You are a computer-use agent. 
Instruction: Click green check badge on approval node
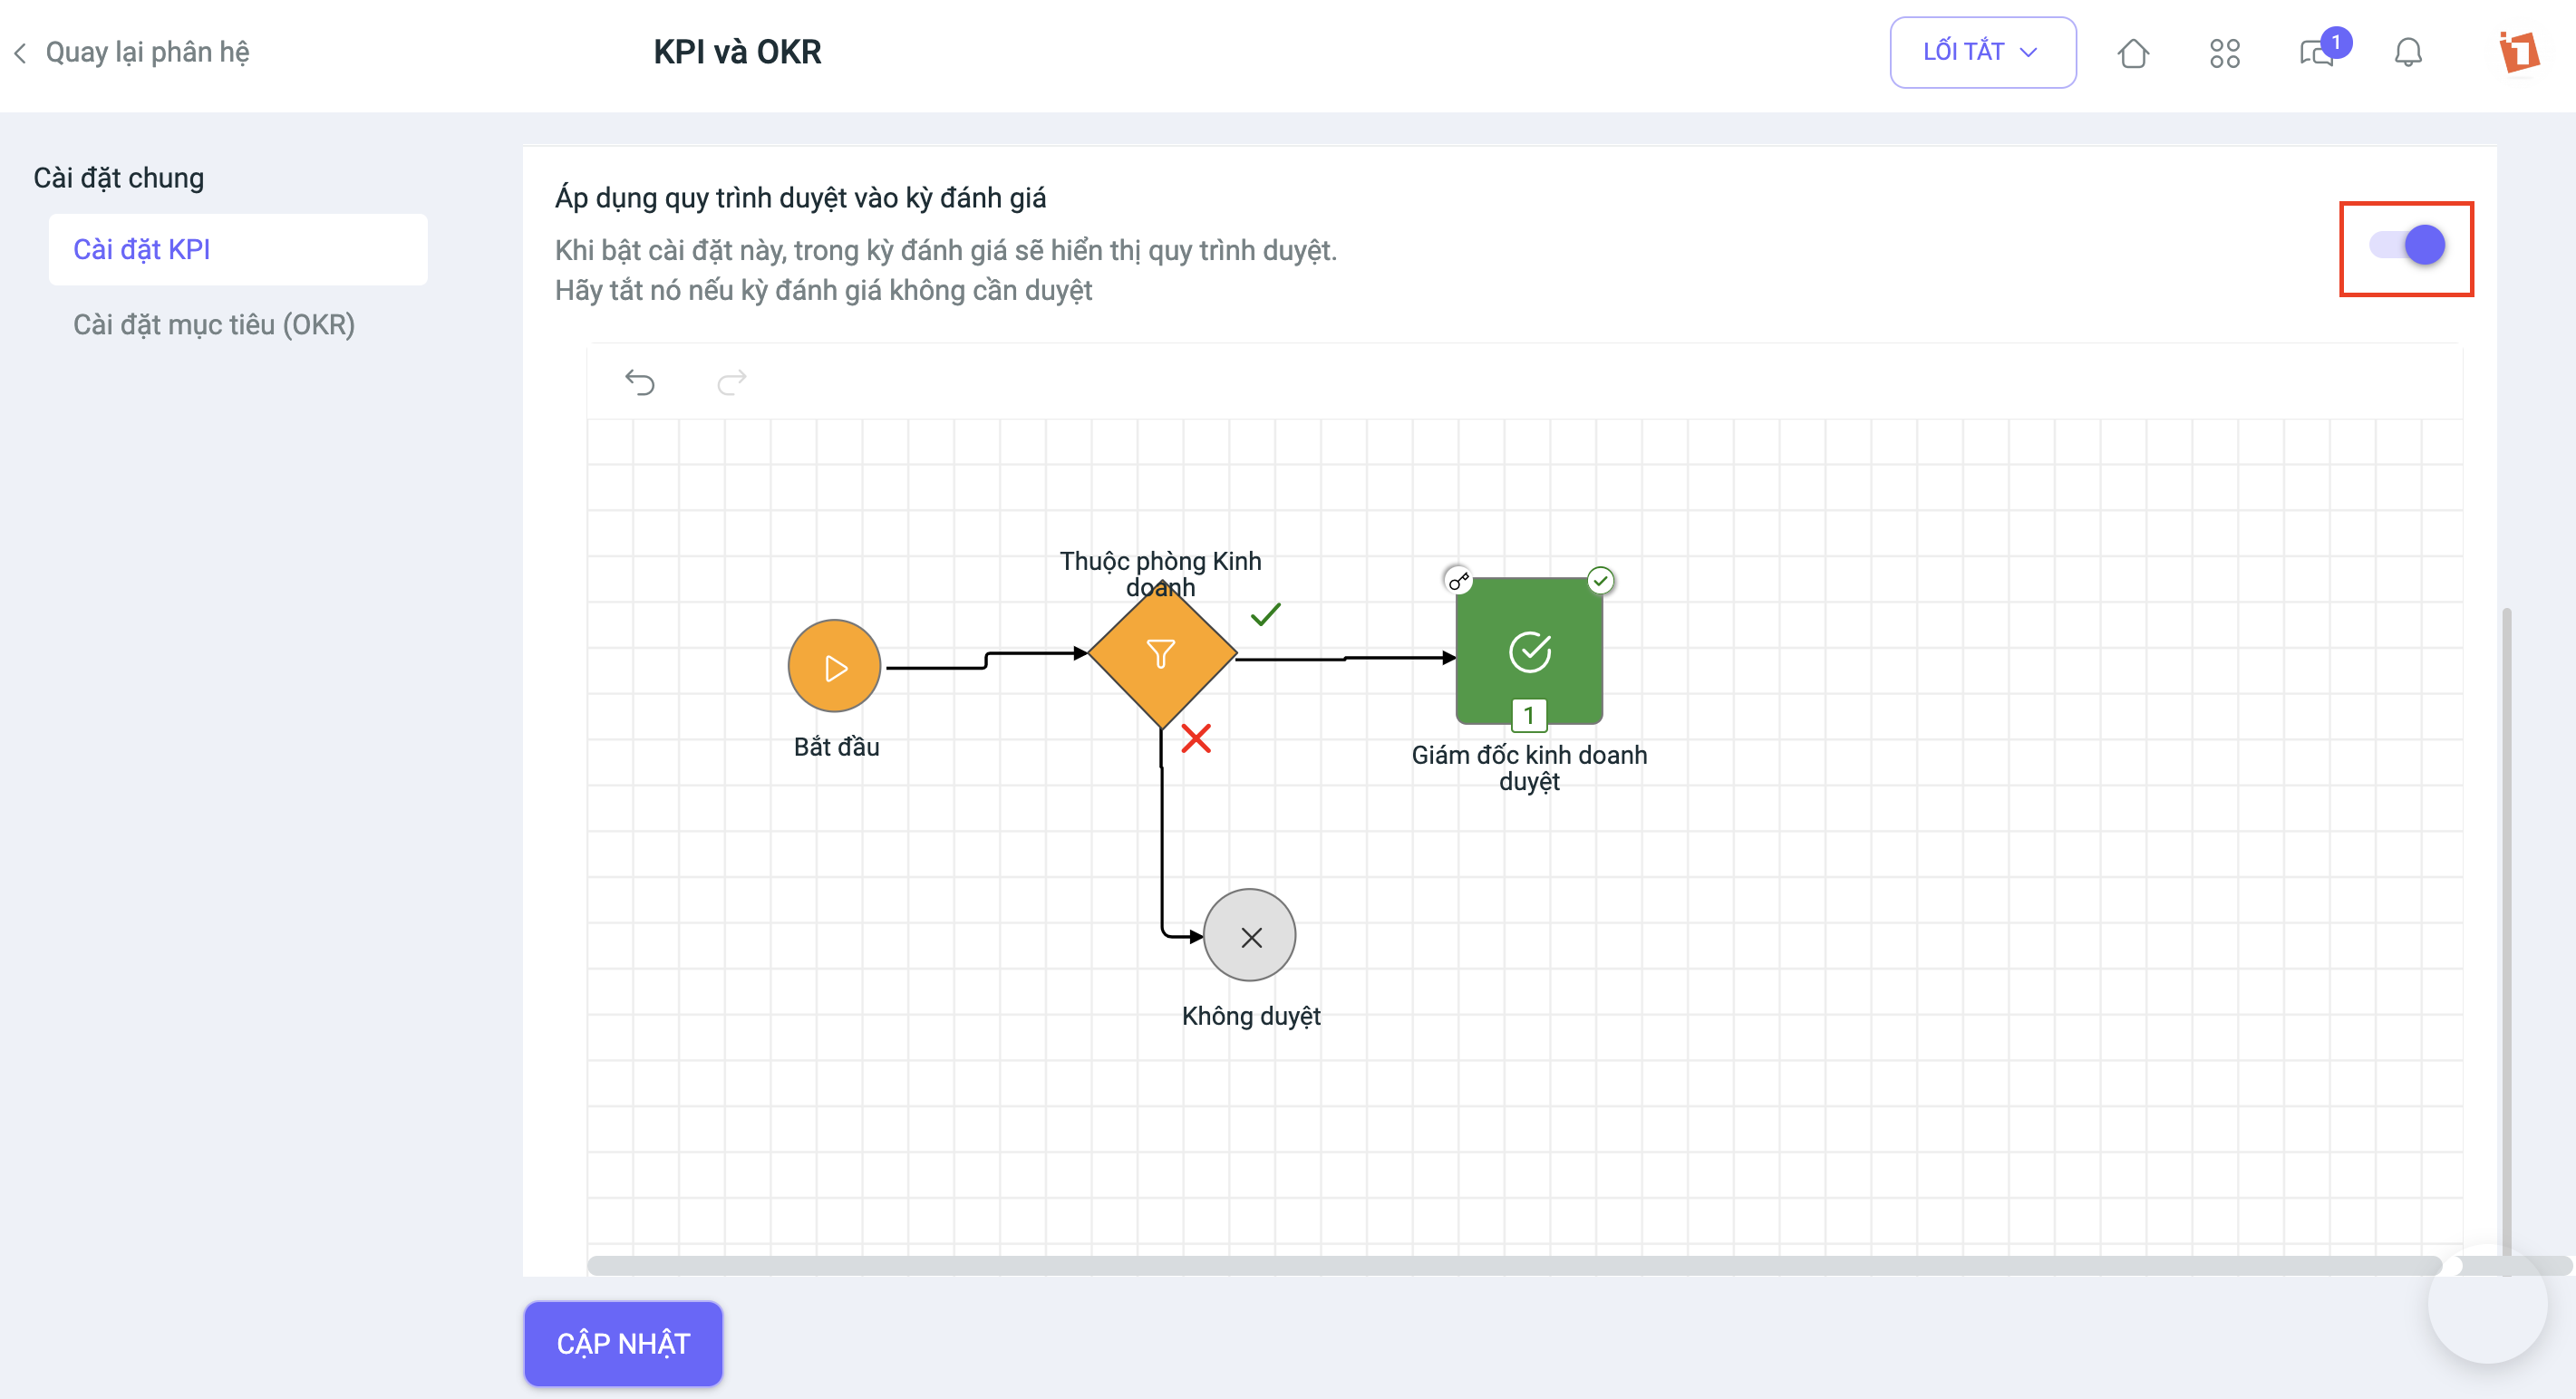(1601, 580)
